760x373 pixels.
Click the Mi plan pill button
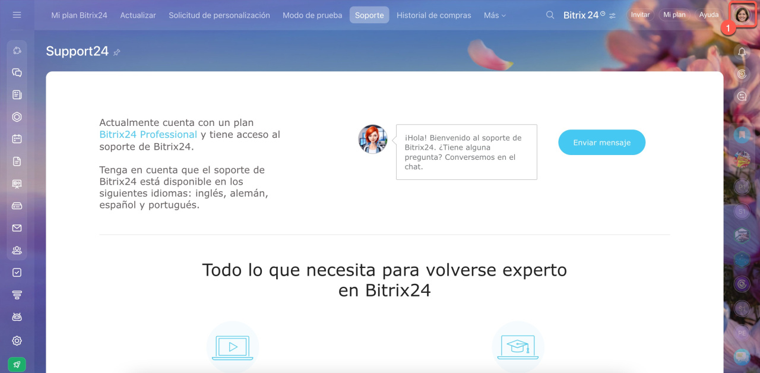pos(674,15)
